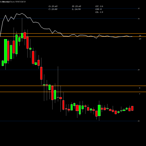Screen dimensions: 146x146
Task: Click the 'OL: 1.8' value
Action: (99, 12)
